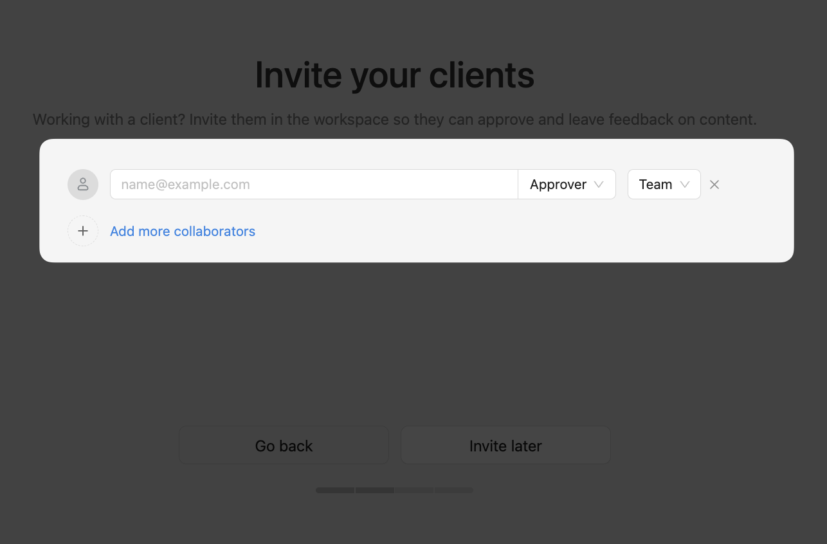Image resolution: width=827 pixels, height=544 pixels.
Task: Select the third onboarding progress segment
Action: pos(414,490)
